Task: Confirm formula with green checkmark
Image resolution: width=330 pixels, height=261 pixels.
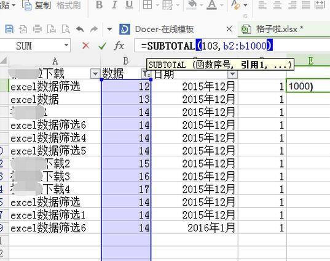Action: coord(102,46)
